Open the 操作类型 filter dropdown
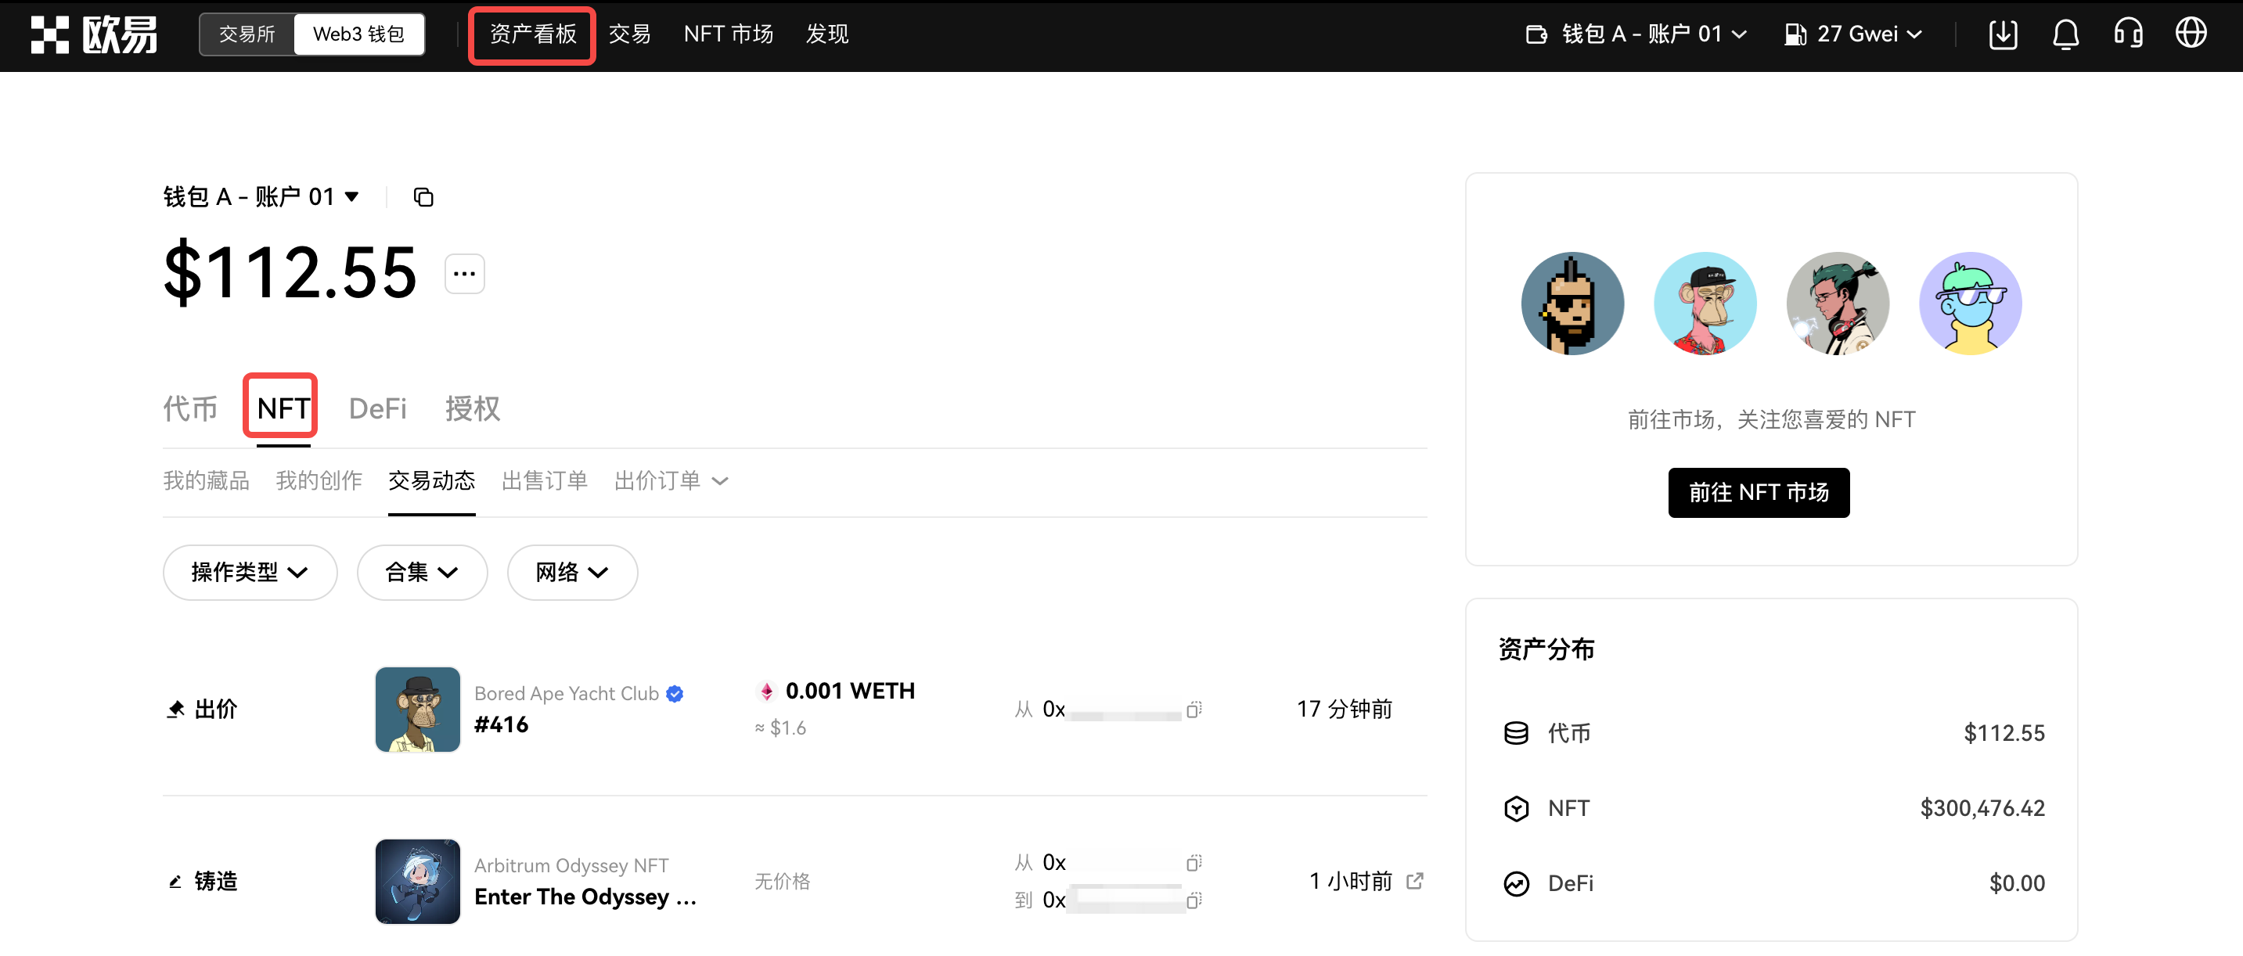This screenshot has width=2243, height=956. pos(250,572)
